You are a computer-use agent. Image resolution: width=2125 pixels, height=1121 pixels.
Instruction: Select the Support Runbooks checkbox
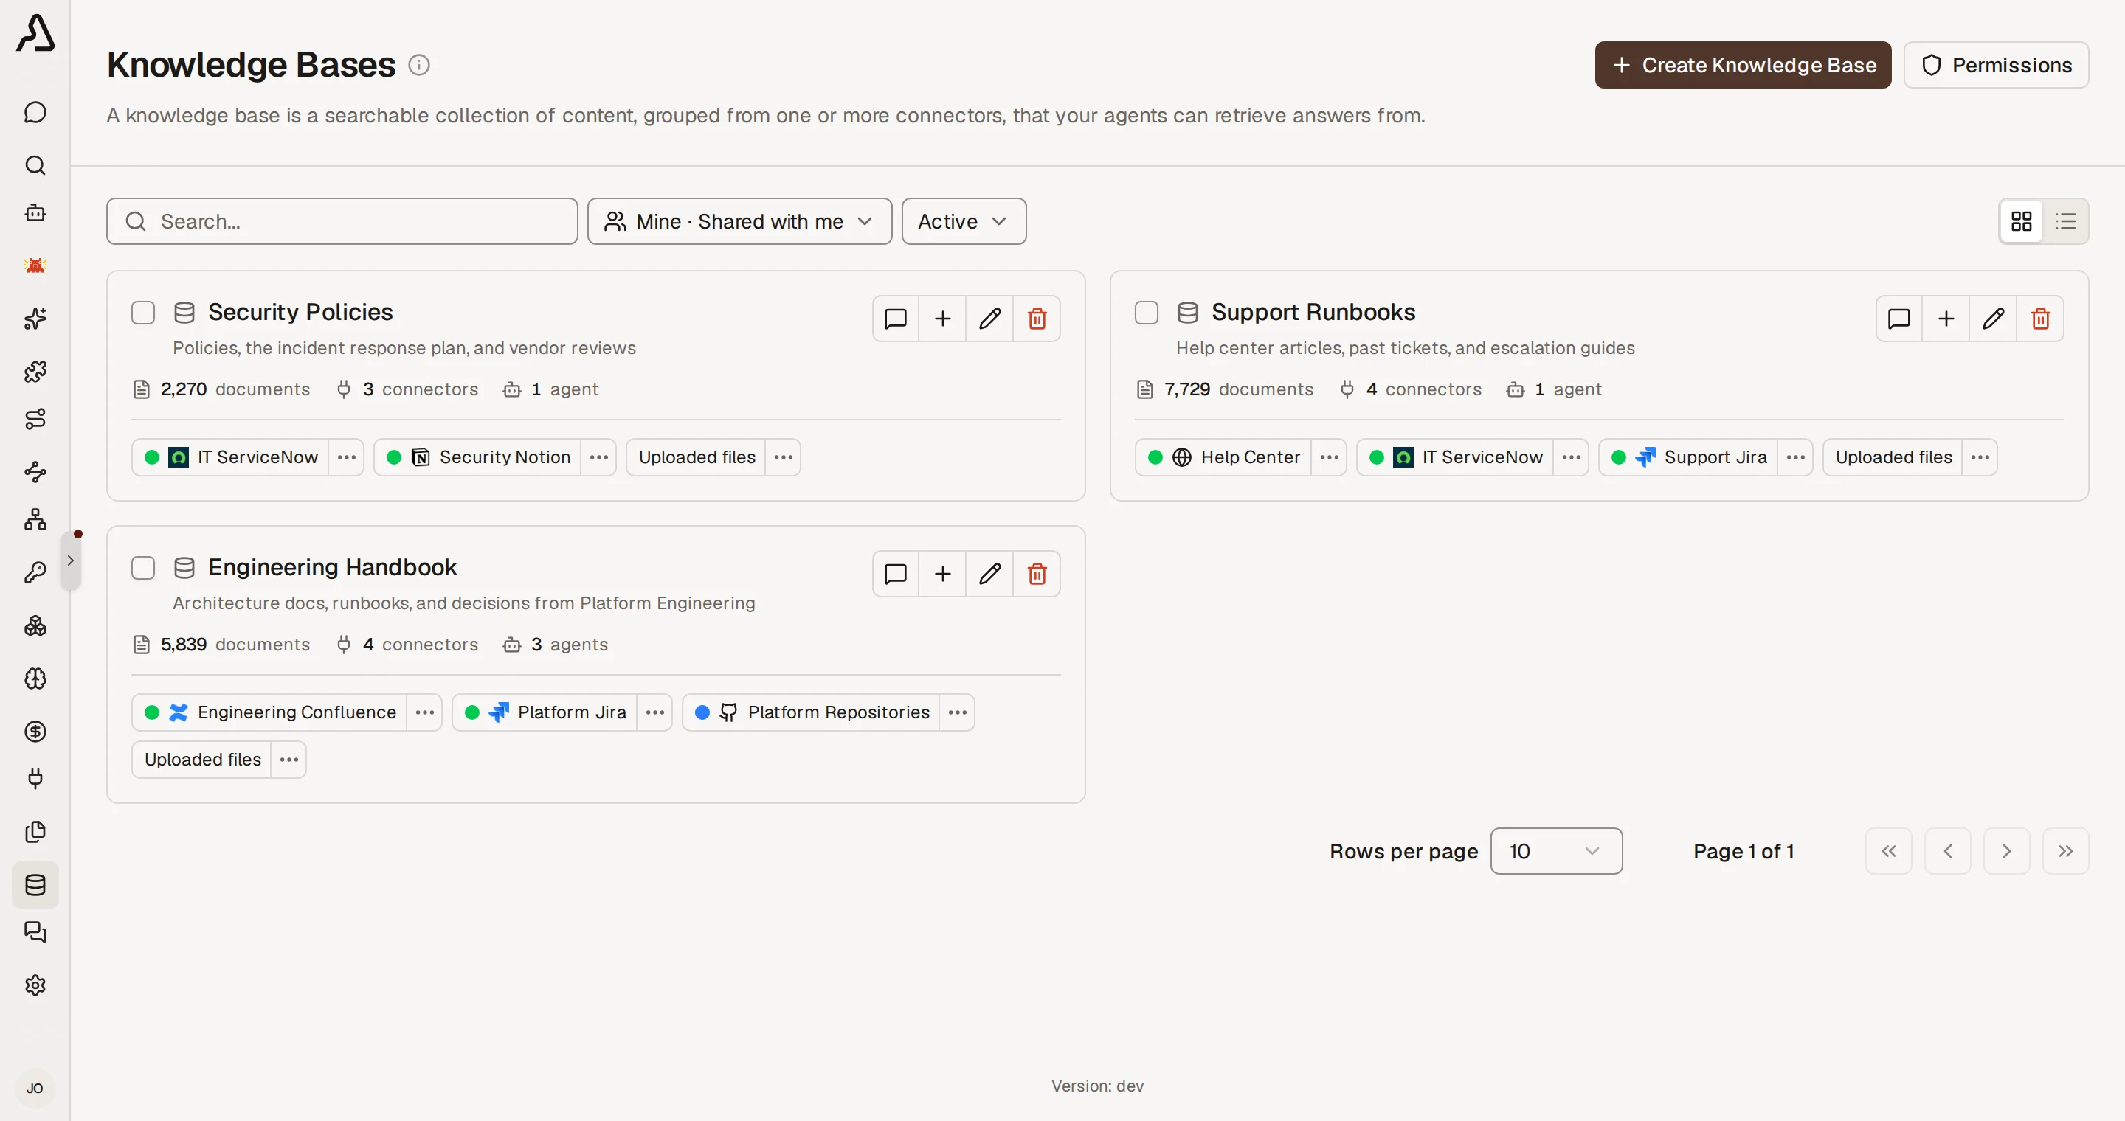[x=1147, y=313]
